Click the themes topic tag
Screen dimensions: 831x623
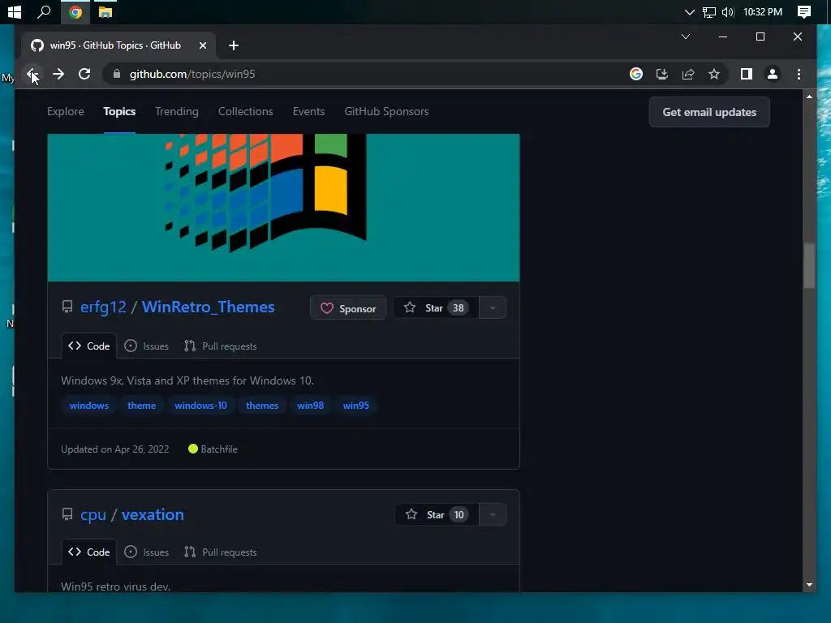262,406
